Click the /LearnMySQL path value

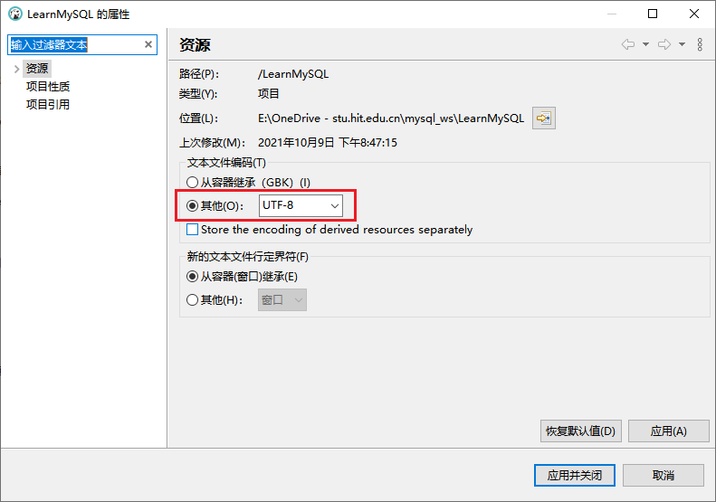[x=293, y=74]
